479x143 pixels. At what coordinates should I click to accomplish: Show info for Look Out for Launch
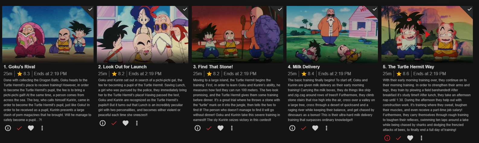[x=103, y=123]
